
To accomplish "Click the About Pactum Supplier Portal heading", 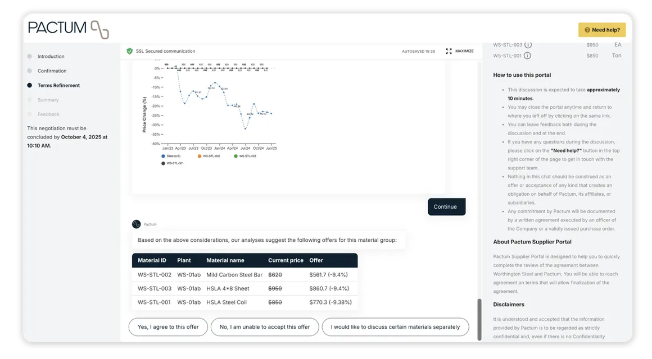I will point(532,242).
